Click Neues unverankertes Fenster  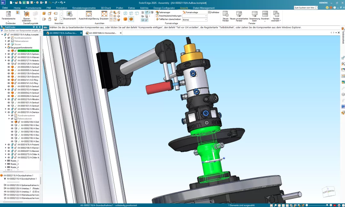239,16
